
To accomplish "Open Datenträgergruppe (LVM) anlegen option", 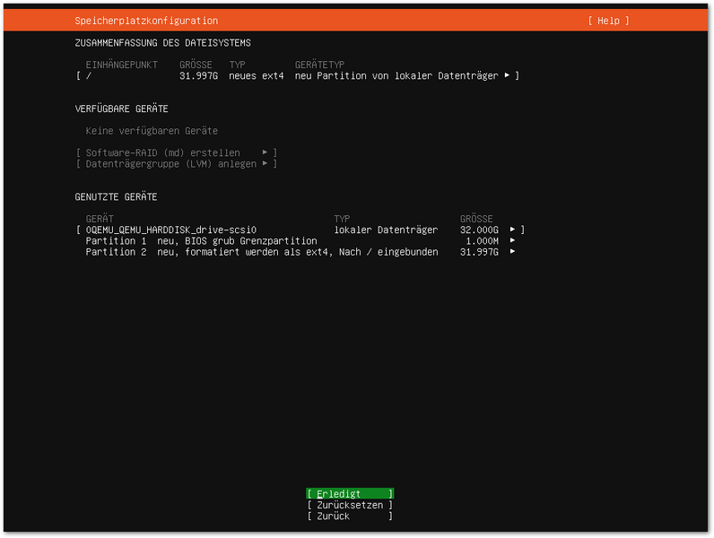I will click(176, 163).
